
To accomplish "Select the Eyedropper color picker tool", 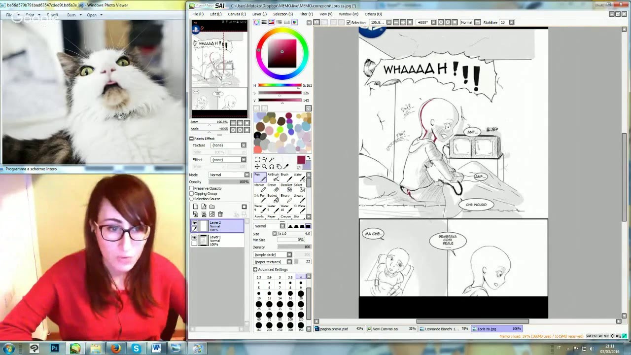I will [286, 167].
